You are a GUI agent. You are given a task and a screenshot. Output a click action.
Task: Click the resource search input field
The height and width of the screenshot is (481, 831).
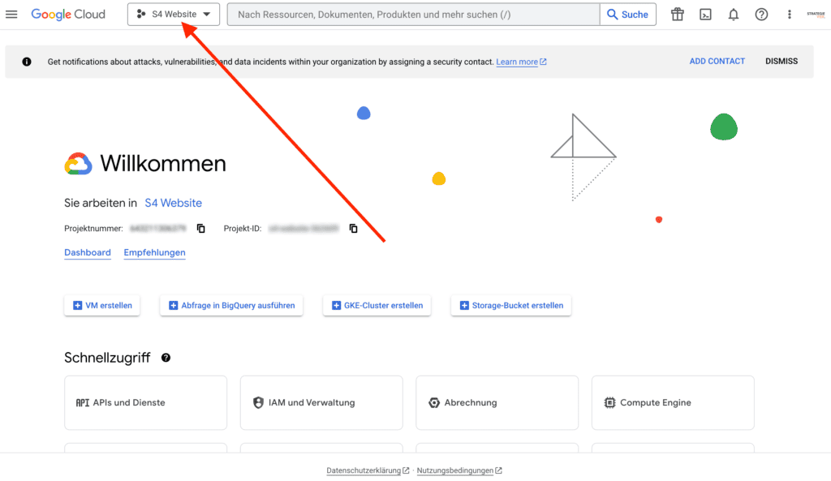(x=413, y=15)
